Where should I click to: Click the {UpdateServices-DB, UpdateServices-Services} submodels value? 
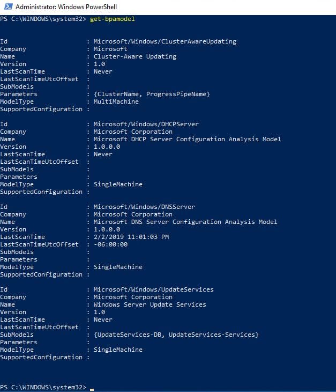coord(176,335)
